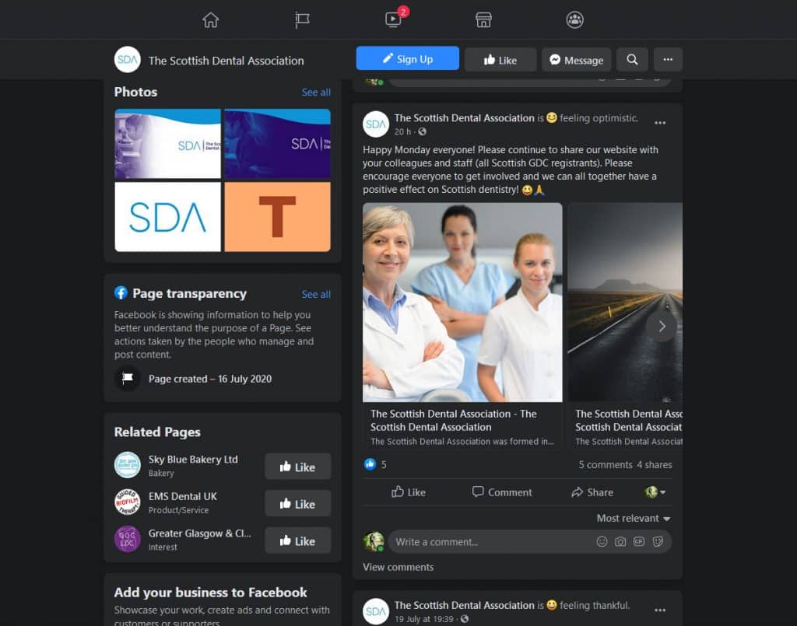Like The Scottish Dental Association page
The image size is (797, 626).
pos(500,60)
